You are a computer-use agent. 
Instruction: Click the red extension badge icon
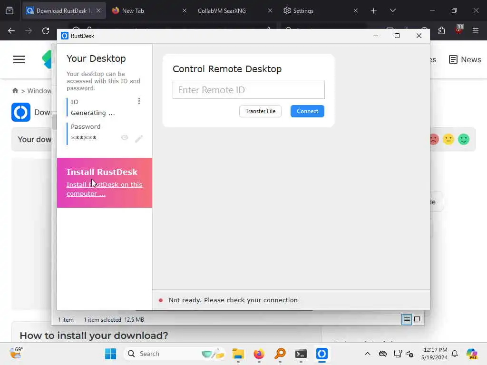[459, 29]
